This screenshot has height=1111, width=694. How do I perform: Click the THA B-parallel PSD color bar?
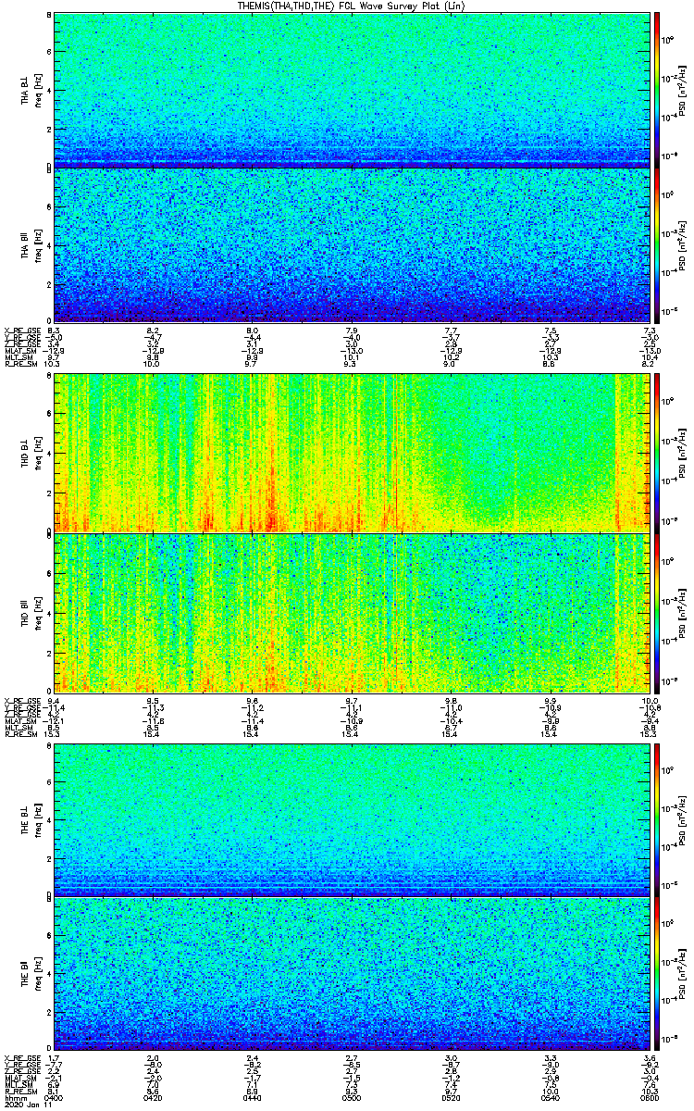pos(657,244)
